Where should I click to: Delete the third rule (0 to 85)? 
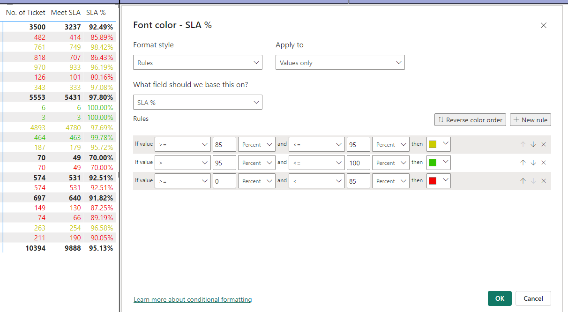click(544, 181)
